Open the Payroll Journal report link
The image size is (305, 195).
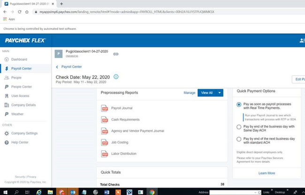[122, 108]
